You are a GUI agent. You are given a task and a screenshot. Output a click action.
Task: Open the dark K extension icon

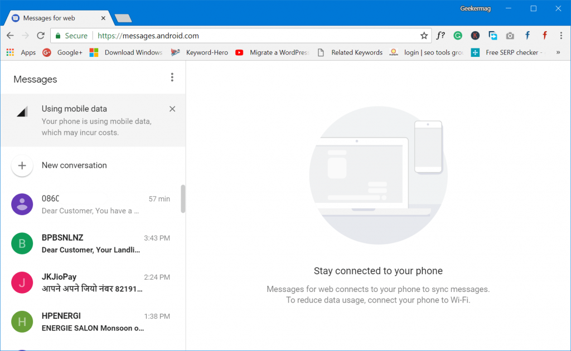coord(475,35)
